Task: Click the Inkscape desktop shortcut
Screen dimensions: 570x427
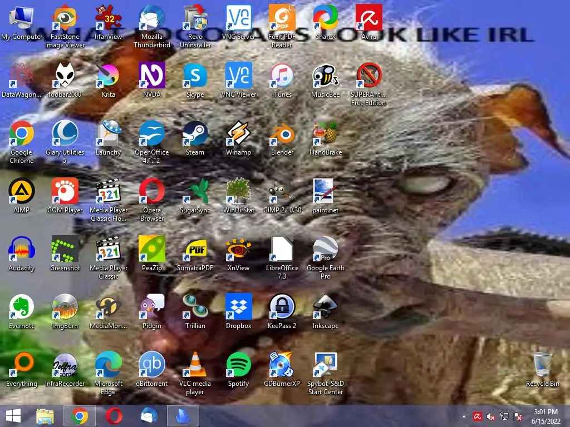Action: pyautogui.click(x=325, y=312)
